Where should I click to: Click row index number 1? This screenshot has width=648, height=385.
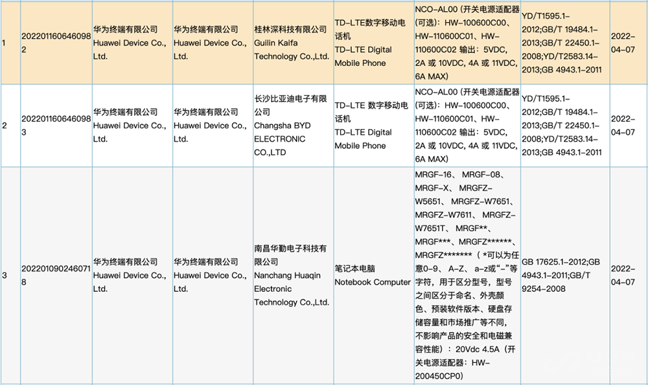tap(4, 43)
